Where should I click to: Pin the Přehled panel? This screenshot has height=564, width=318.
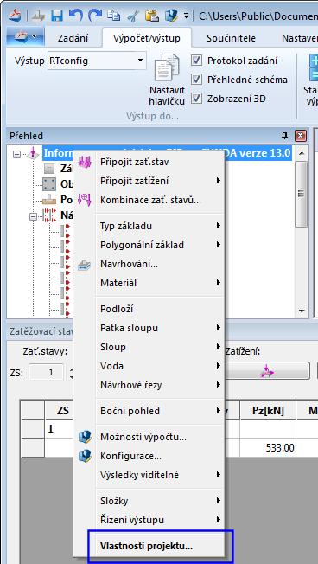[284, 136]
